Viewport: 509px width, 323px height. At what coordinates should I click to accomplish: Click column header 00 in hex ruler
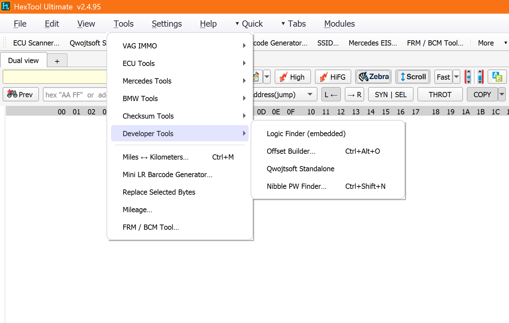click(x=62, y=112)
